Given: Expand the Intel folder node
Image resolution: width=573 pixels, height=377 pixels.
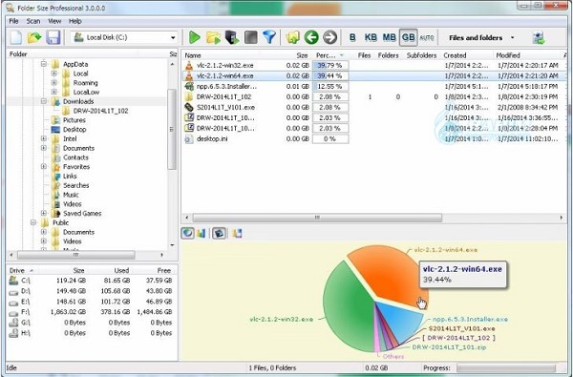Looking at the screenshot, I should 44,138.
